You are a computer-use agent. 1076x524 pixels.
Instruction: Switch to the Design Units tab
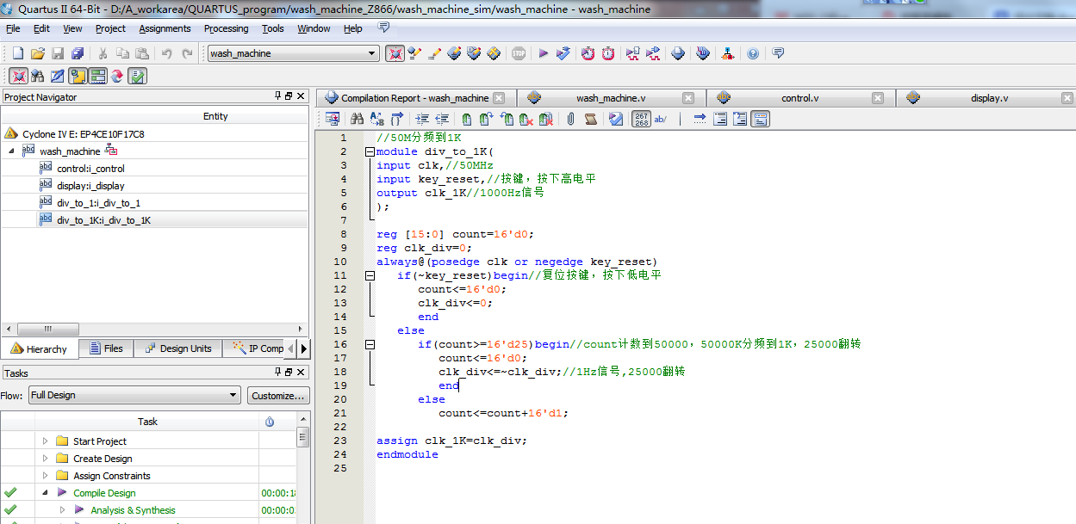point(177,348)
